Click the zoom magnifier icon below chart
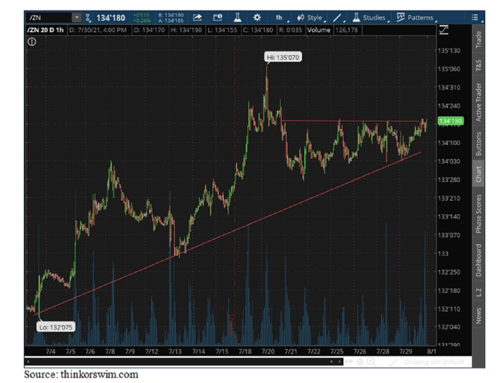This screenshot has height=383, width=502. (x=371, y=362)
